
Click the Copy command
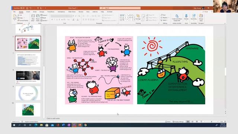20,18
